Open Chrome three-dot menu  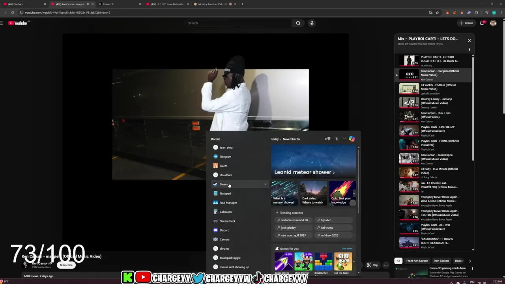[x=501, y=13]
